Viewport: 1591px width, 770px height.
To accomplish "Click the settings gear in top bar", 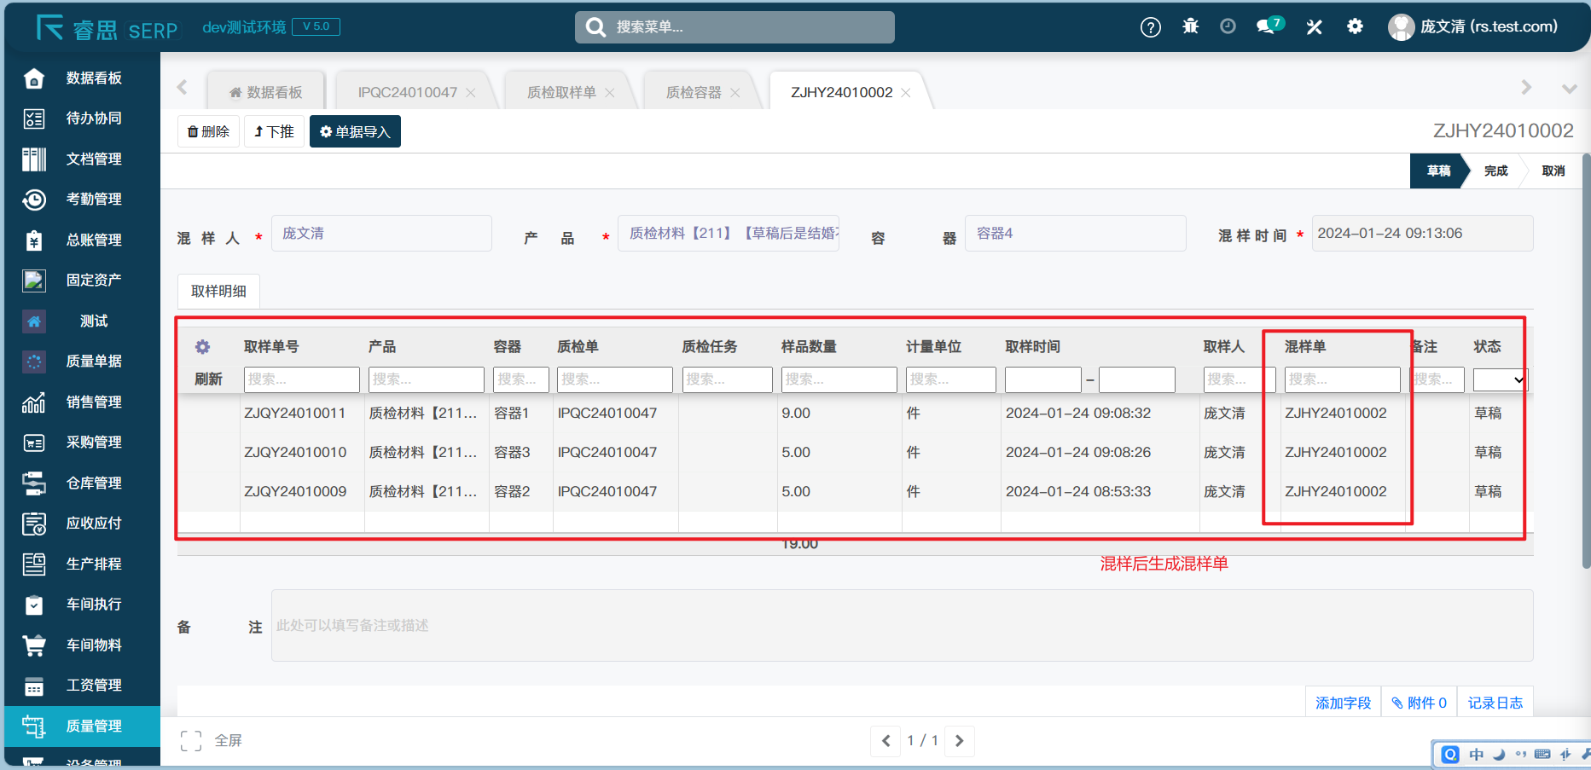I will [x=1355, y=26].
